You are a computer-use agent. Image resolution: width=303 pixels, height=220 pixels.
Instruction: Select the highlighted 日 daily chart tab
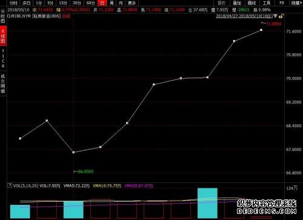click(x=102, y=3)
